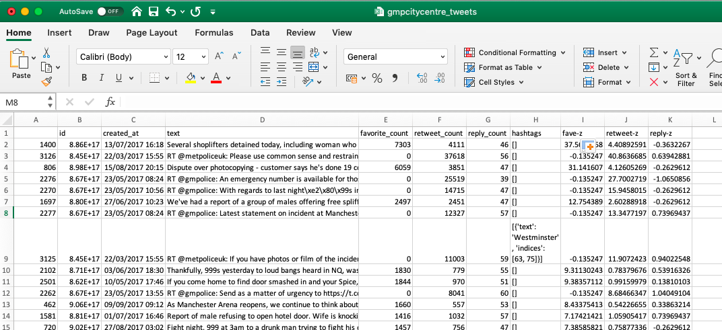Click Increase Font Size icon

[220, 57]
